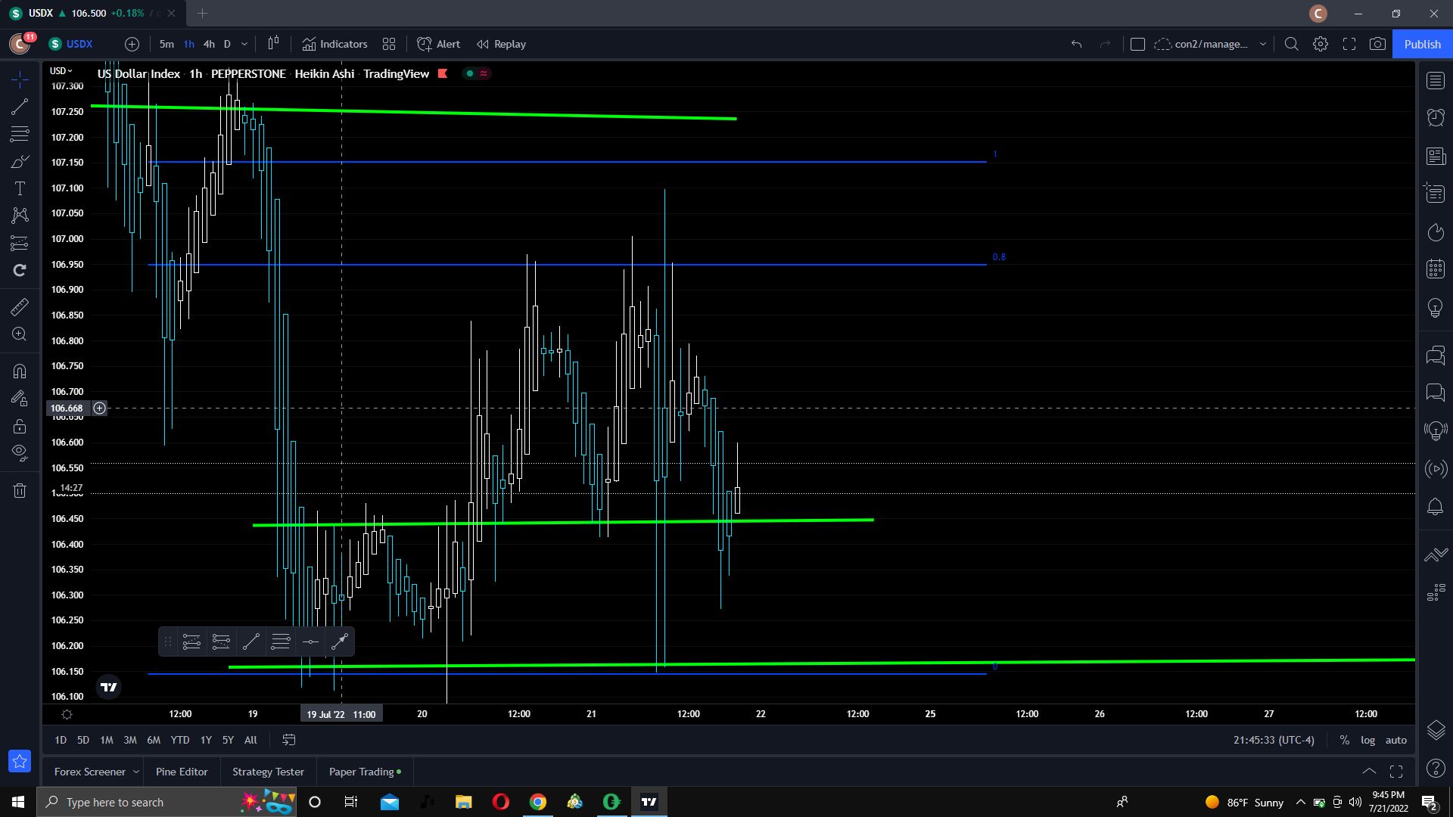Click the USDX symbol search field
The image size is (1453, 817).
(x=79, y=44)
